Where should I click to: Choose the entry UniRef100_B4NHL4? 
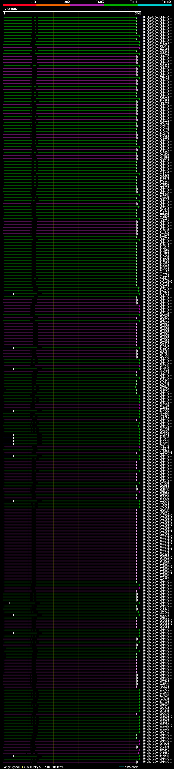pos(156,249)
